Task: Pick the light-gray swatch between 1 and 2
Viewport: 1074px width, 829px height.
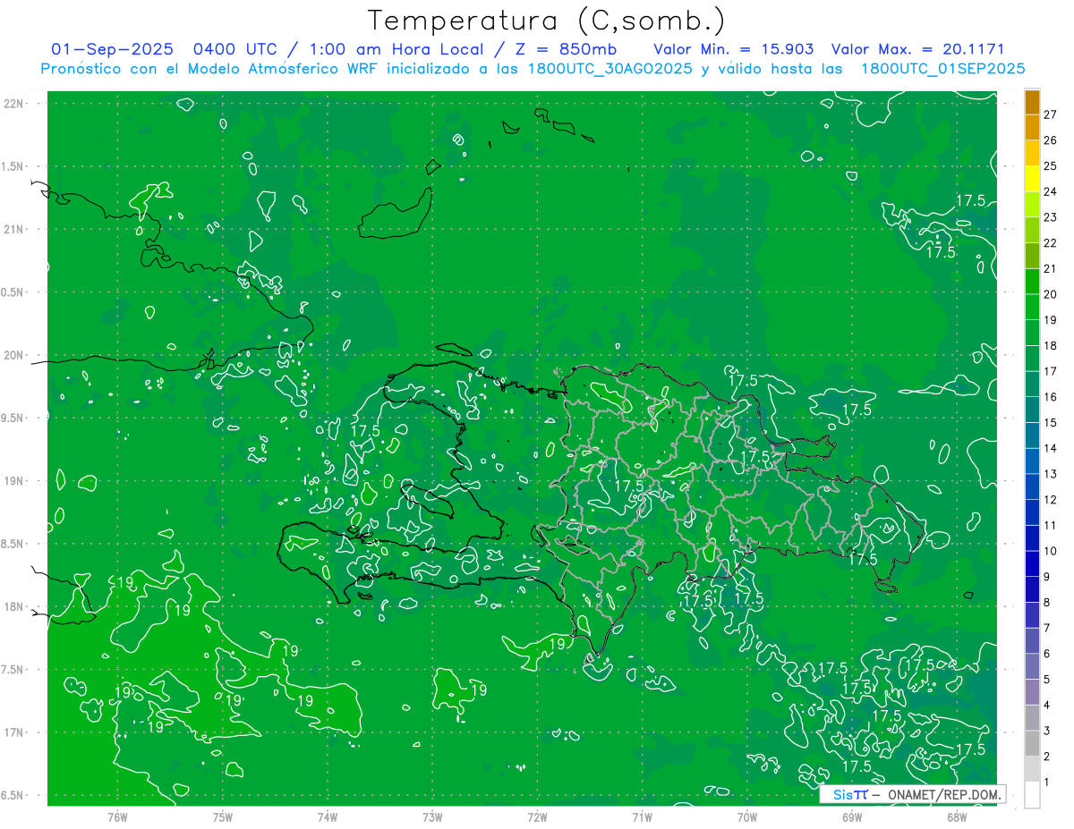Action: point(1032,770)
